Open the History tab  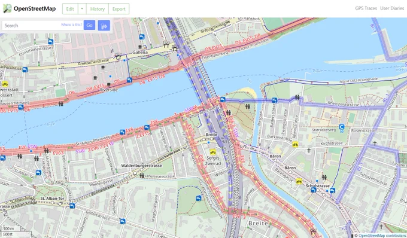98,9
